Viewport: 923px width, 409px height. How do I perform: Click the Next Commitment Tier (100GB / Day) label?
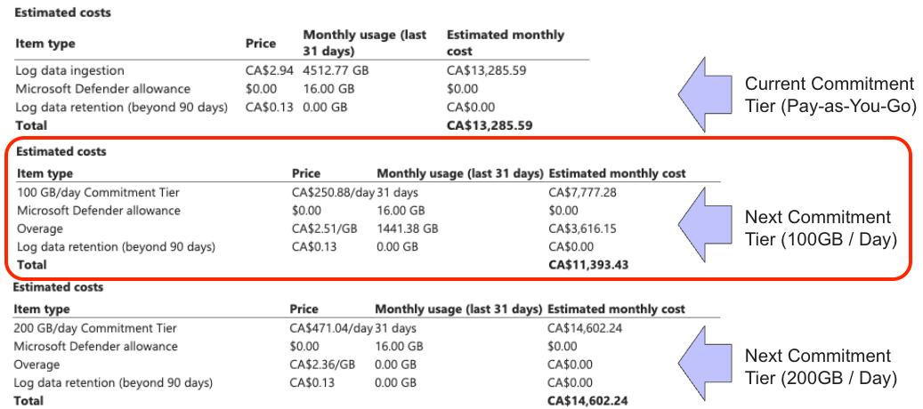(x=821, y=229)
